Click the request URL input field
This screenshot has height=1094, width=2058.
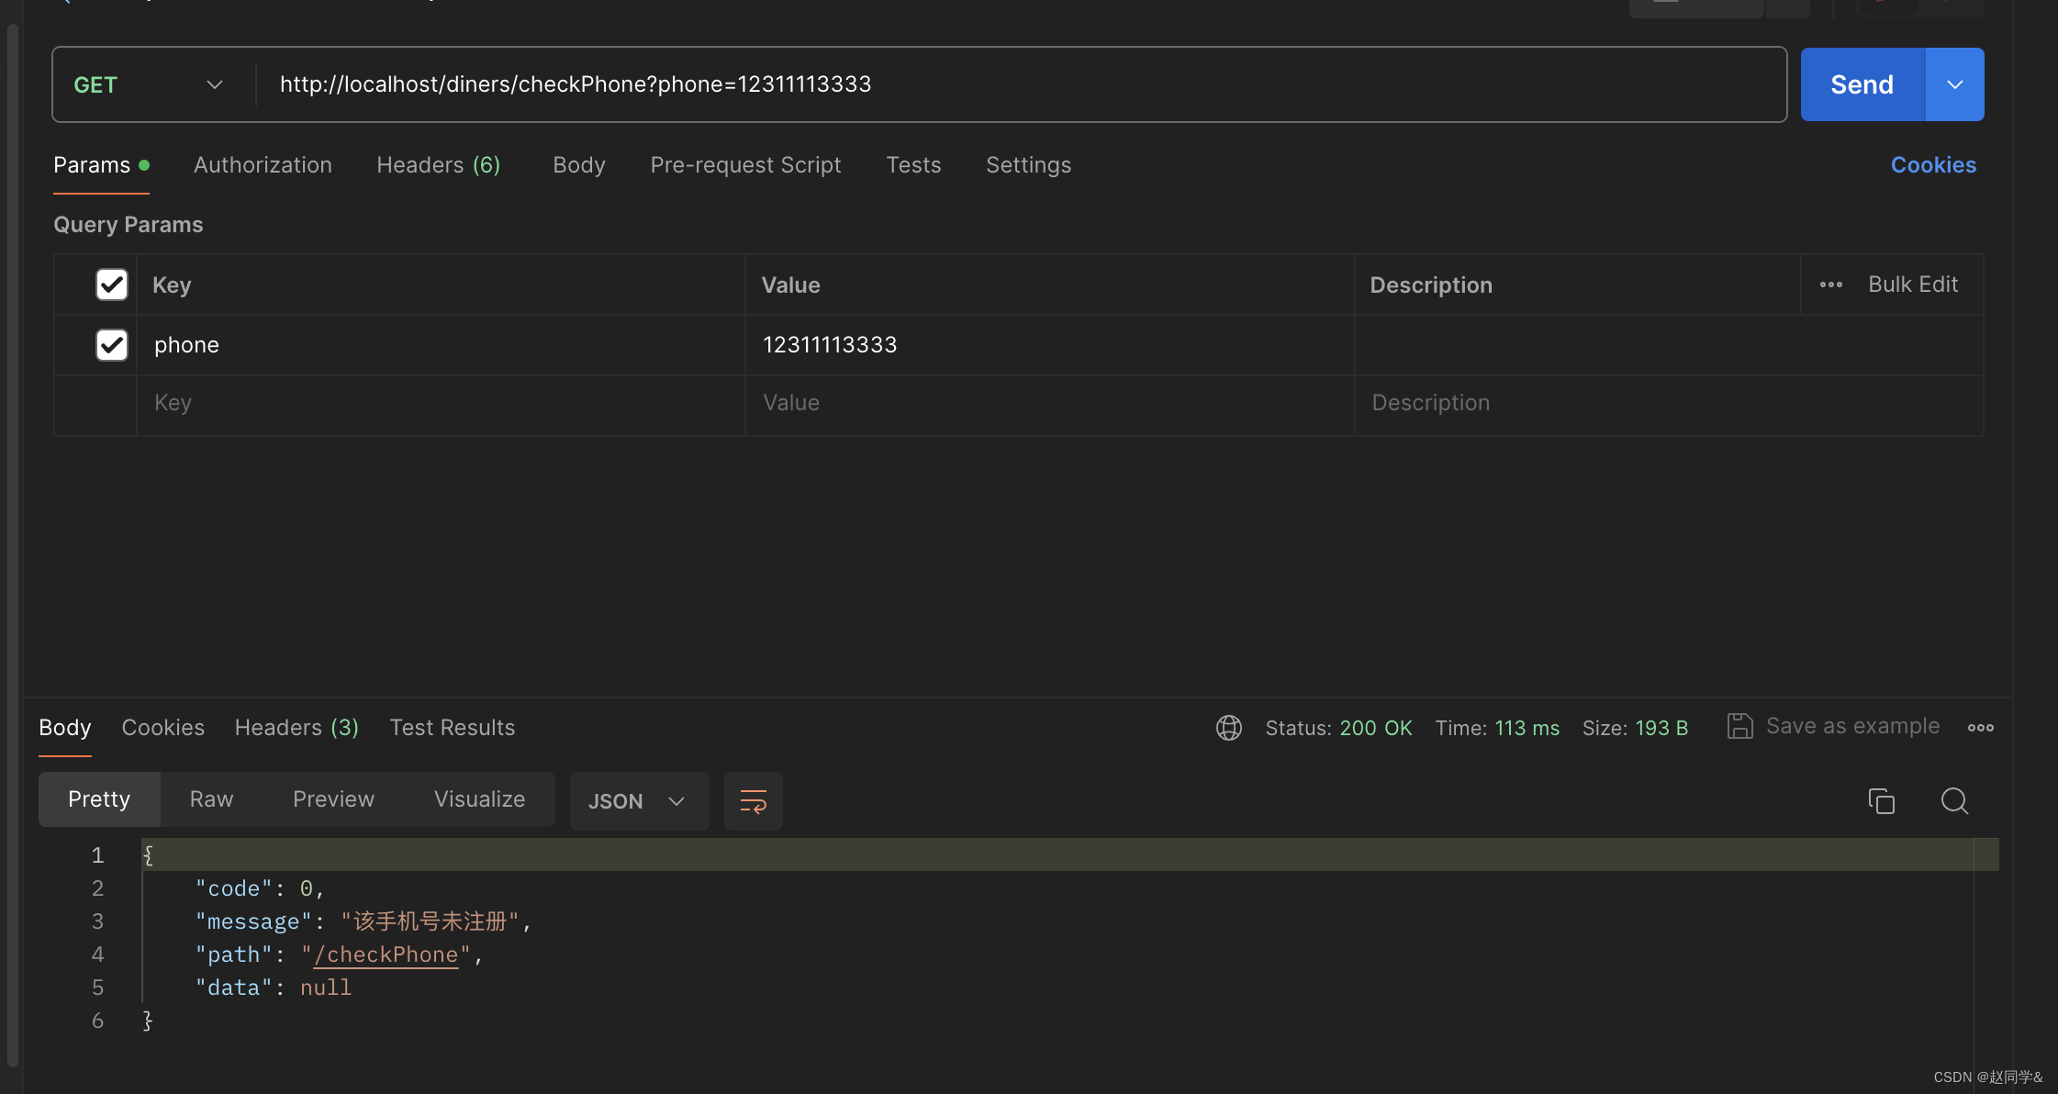pos(1010,84)
